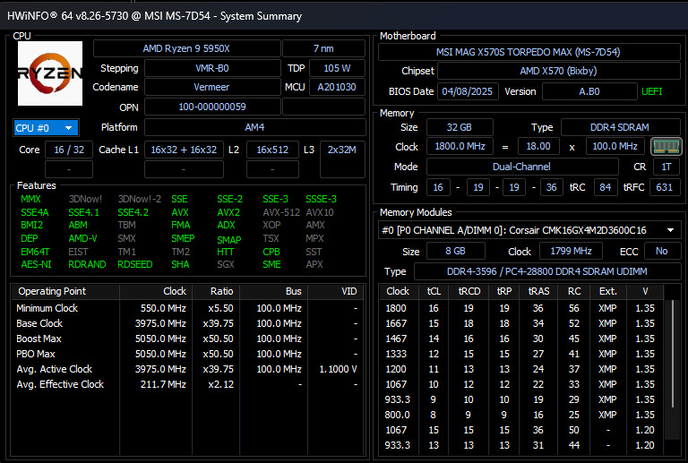Click the tRC 84 value
Image resolution: width=688 pixels, height=463 pixels.
coord(606,188)
